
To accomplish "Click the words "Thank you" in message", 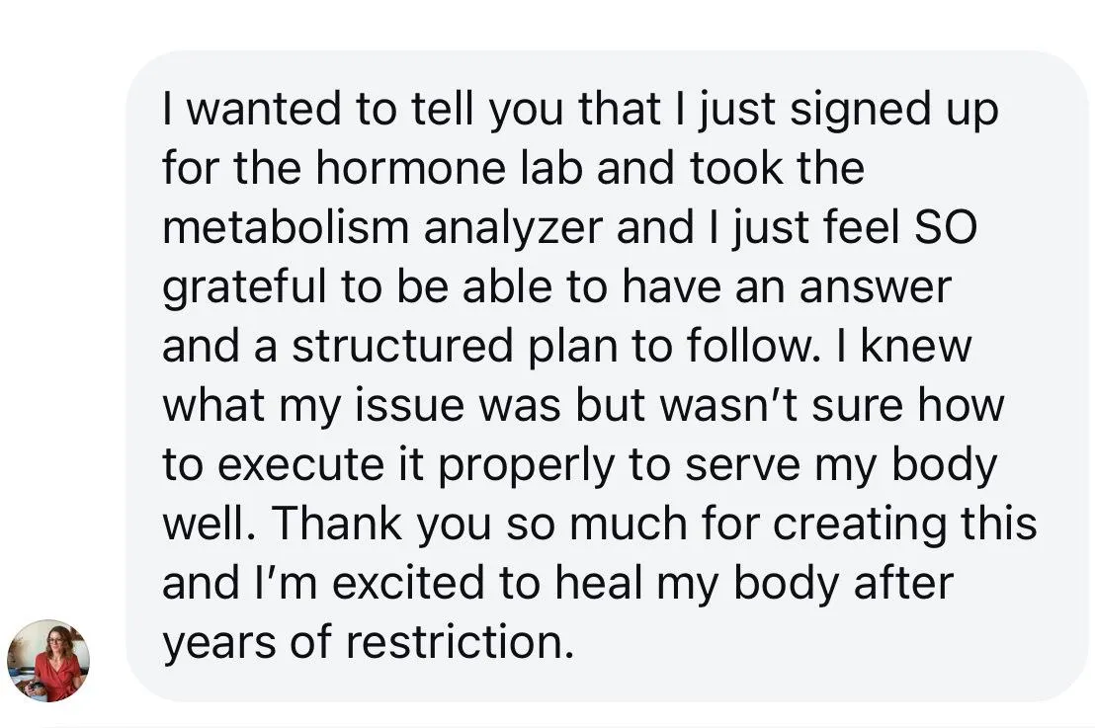I will (381, 524).
